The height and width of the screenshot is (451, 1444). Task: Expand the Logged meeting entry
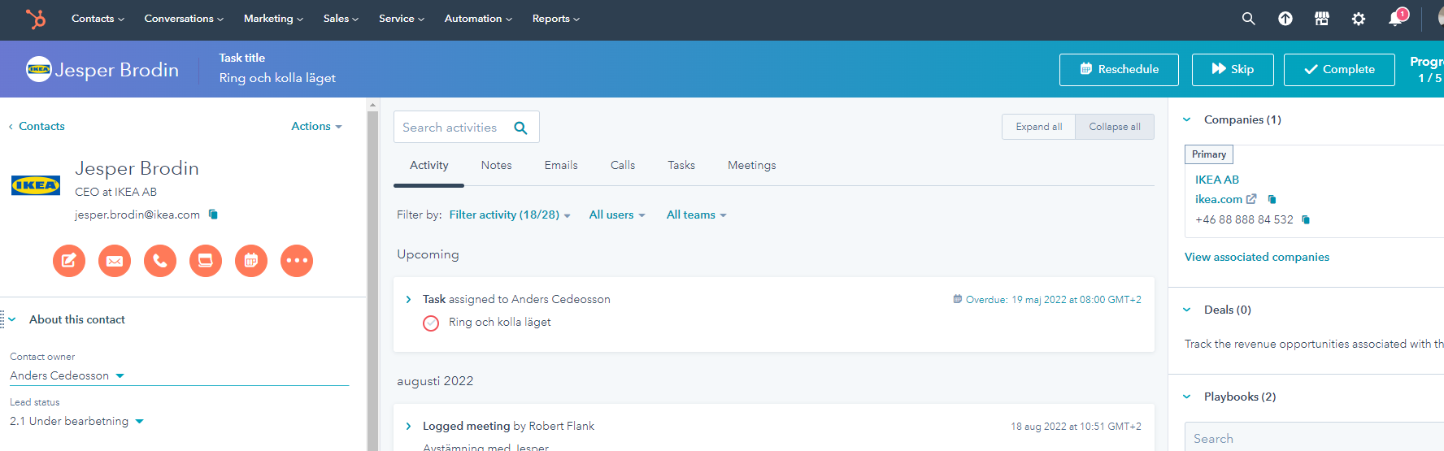[408, 427]
